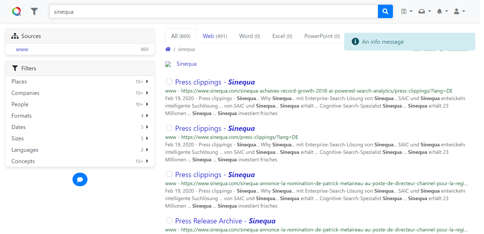Screen dimensions: 484x234
Task: Open the sinequa-achieves-record-growth URL link
Action: [317, 91]
